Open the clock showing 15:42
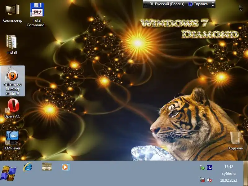The height and width of the screenshot is (186, 248). click(229, 167)
